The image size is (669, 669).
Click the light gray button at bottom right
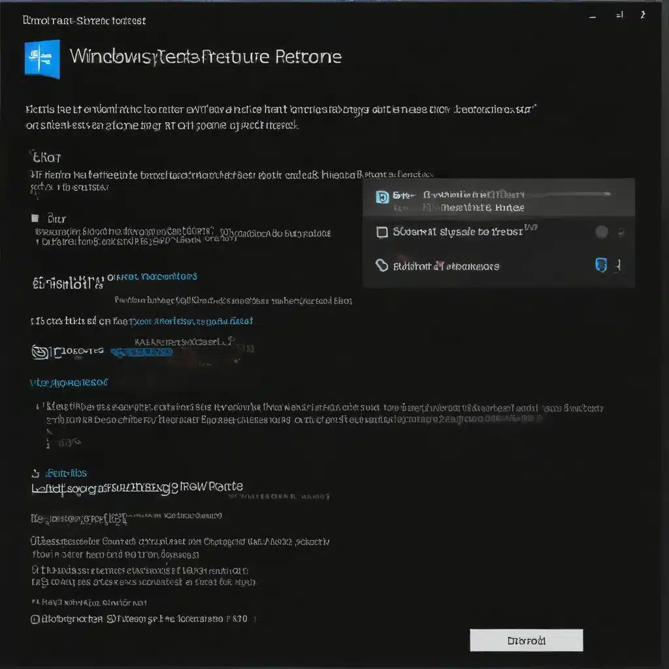click(x=526, y=640)
